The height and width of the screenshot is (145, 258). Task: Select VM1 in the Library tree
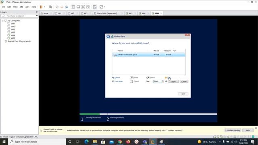(12, 23)
